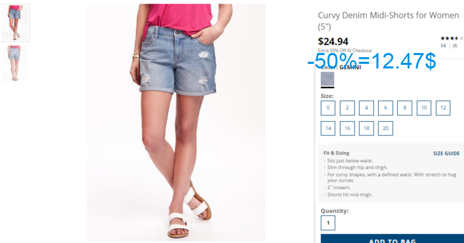Add to Bag button
This screenshot has width=464, height=243.
392,238
